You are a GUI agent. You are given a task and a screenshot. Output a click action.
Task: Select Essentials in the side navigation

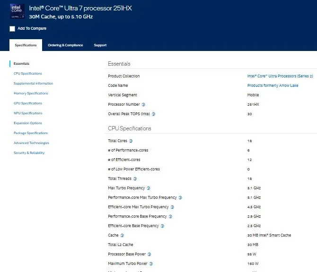click(x=21, y=64)
